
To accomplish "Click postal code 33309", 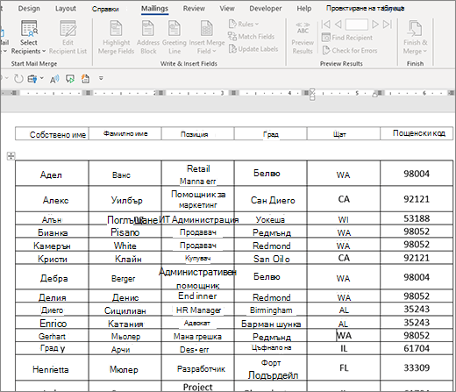I will click(x=417, y=367).
